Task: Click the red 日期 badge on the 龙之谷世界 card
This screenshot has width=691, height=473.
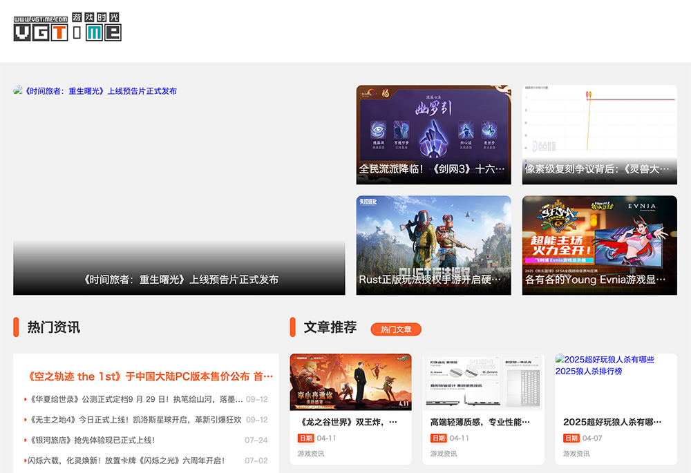Action: [305, 438]
